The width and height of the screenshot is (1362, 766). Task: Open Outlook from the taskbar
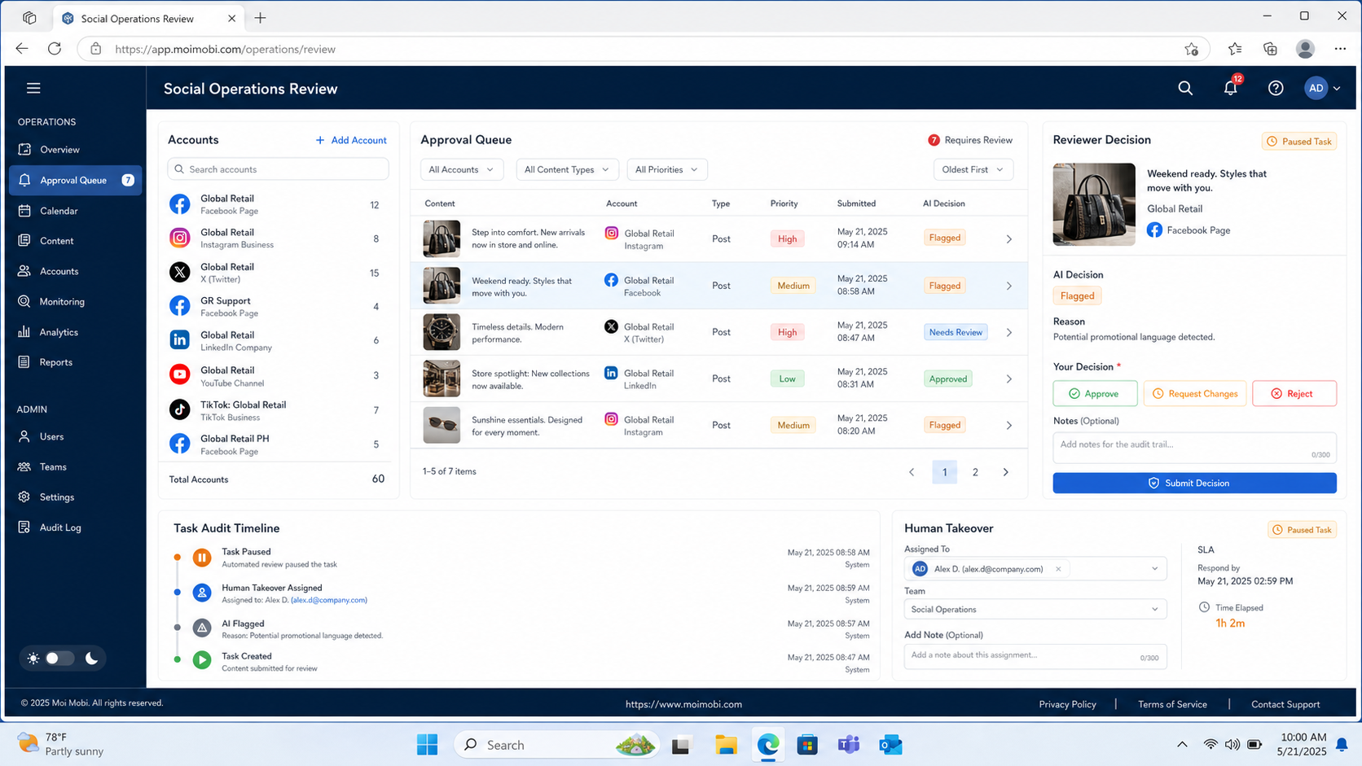pos(890,745)
